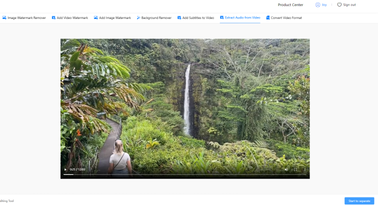Click the Sign out power icon
The height and width of the screenshot is (205, 378).
point(339,4)
